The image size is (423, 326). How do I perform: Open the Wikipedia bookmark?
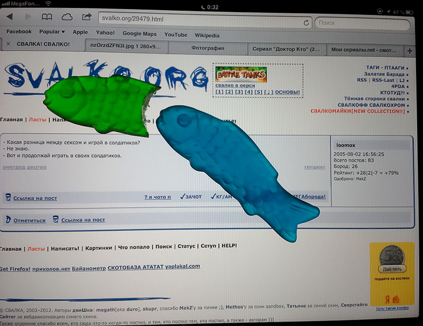(x=207, y=35)
